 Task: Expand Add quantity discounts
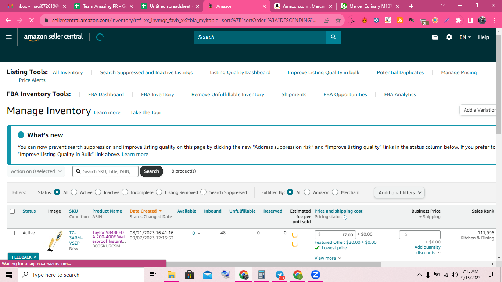(428, 250)
